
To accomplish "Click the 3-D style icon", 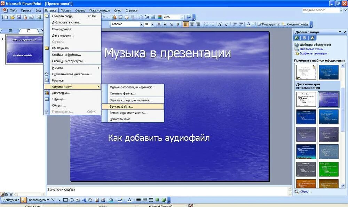I will coord(164,200).
